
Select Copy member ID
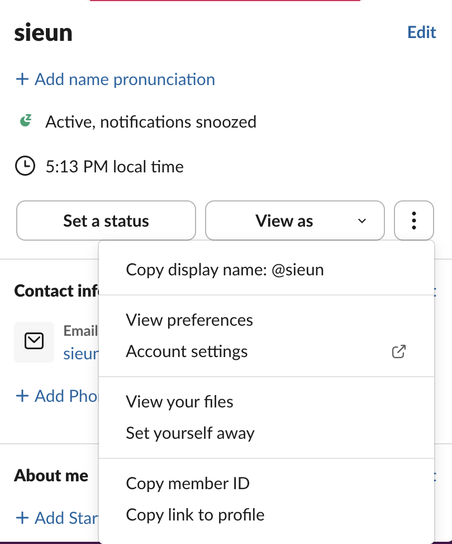click(x=267, y=484)
